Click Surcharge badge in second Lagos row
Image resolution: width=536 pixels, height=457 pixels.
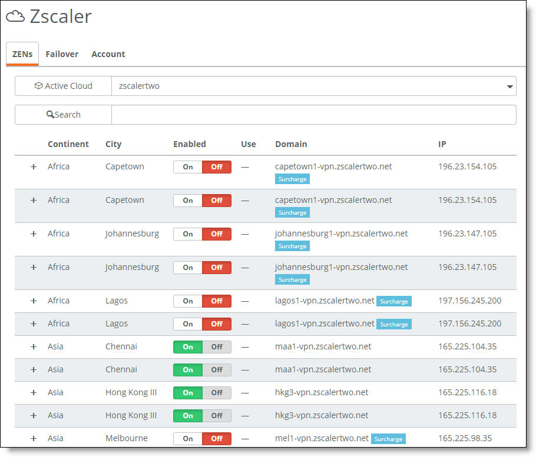coord(394,324)
